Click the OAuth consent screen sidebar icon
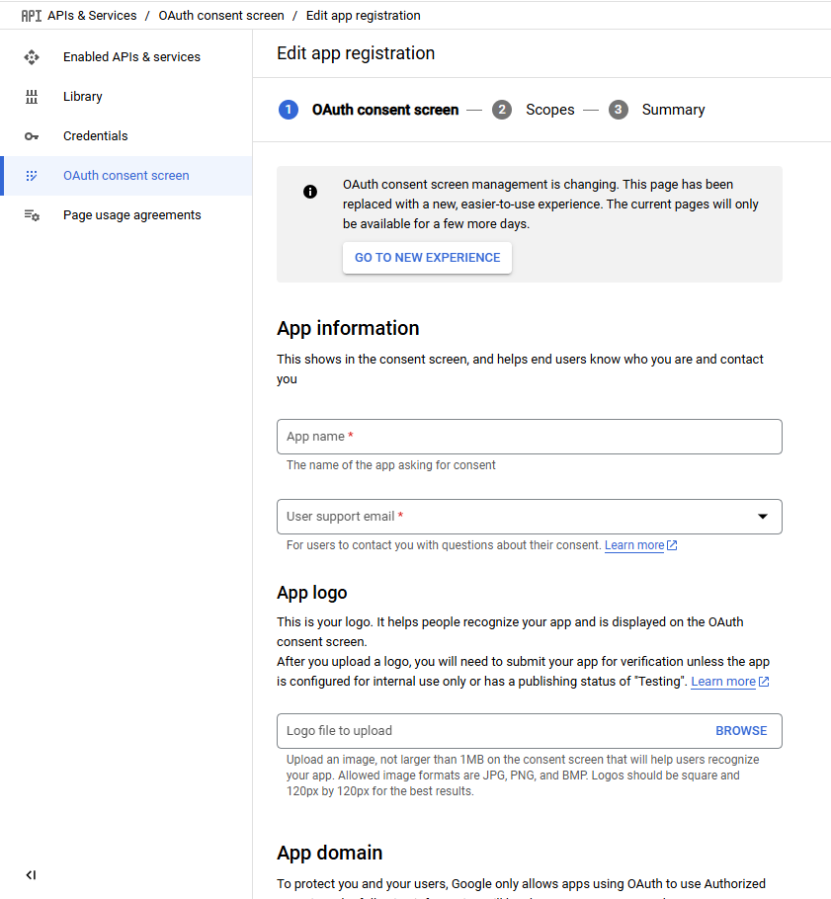 32,176
